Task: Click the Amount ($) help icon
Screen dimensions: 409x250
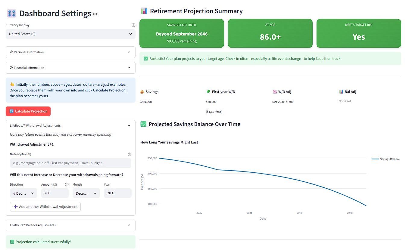Action: [x=67, y=185]
